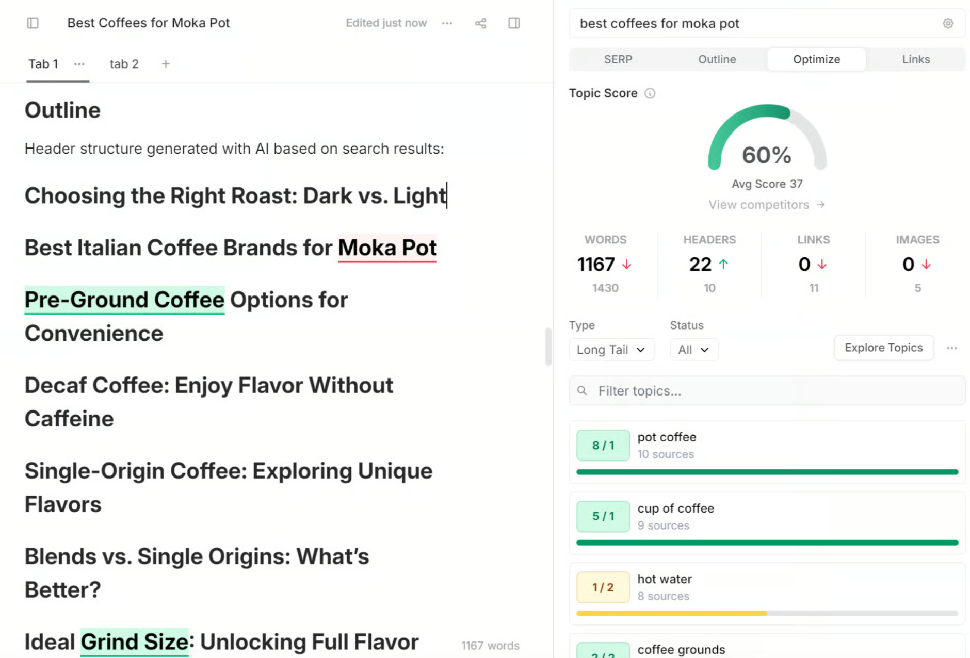The image size is (970, 658).
Task: Toggle the left sidebar panel icon
Action: tap(33, 23)
